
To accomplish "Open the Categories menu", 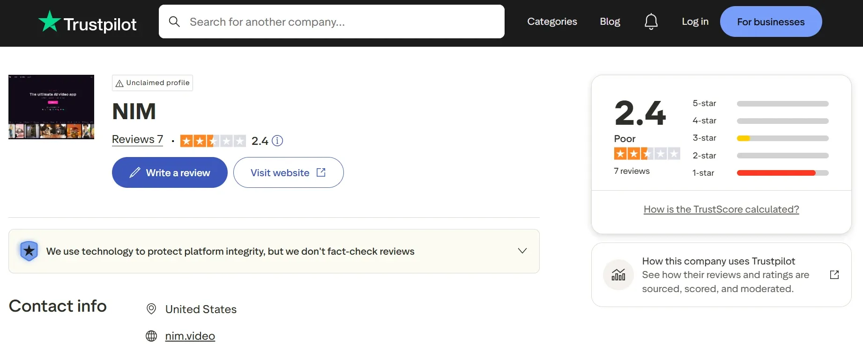I will click(x=552, y=21).
